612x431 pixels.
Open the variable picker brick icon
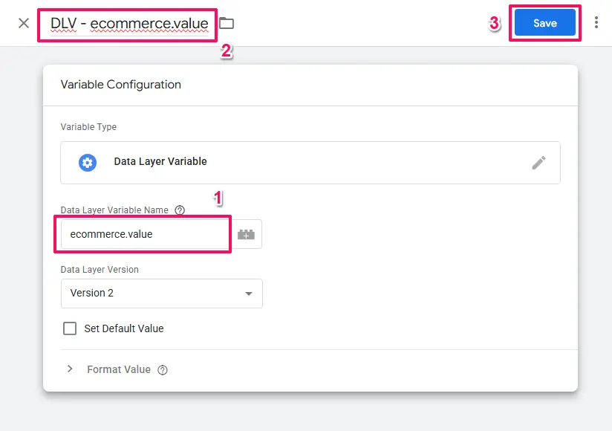click(x=246, y=234)
